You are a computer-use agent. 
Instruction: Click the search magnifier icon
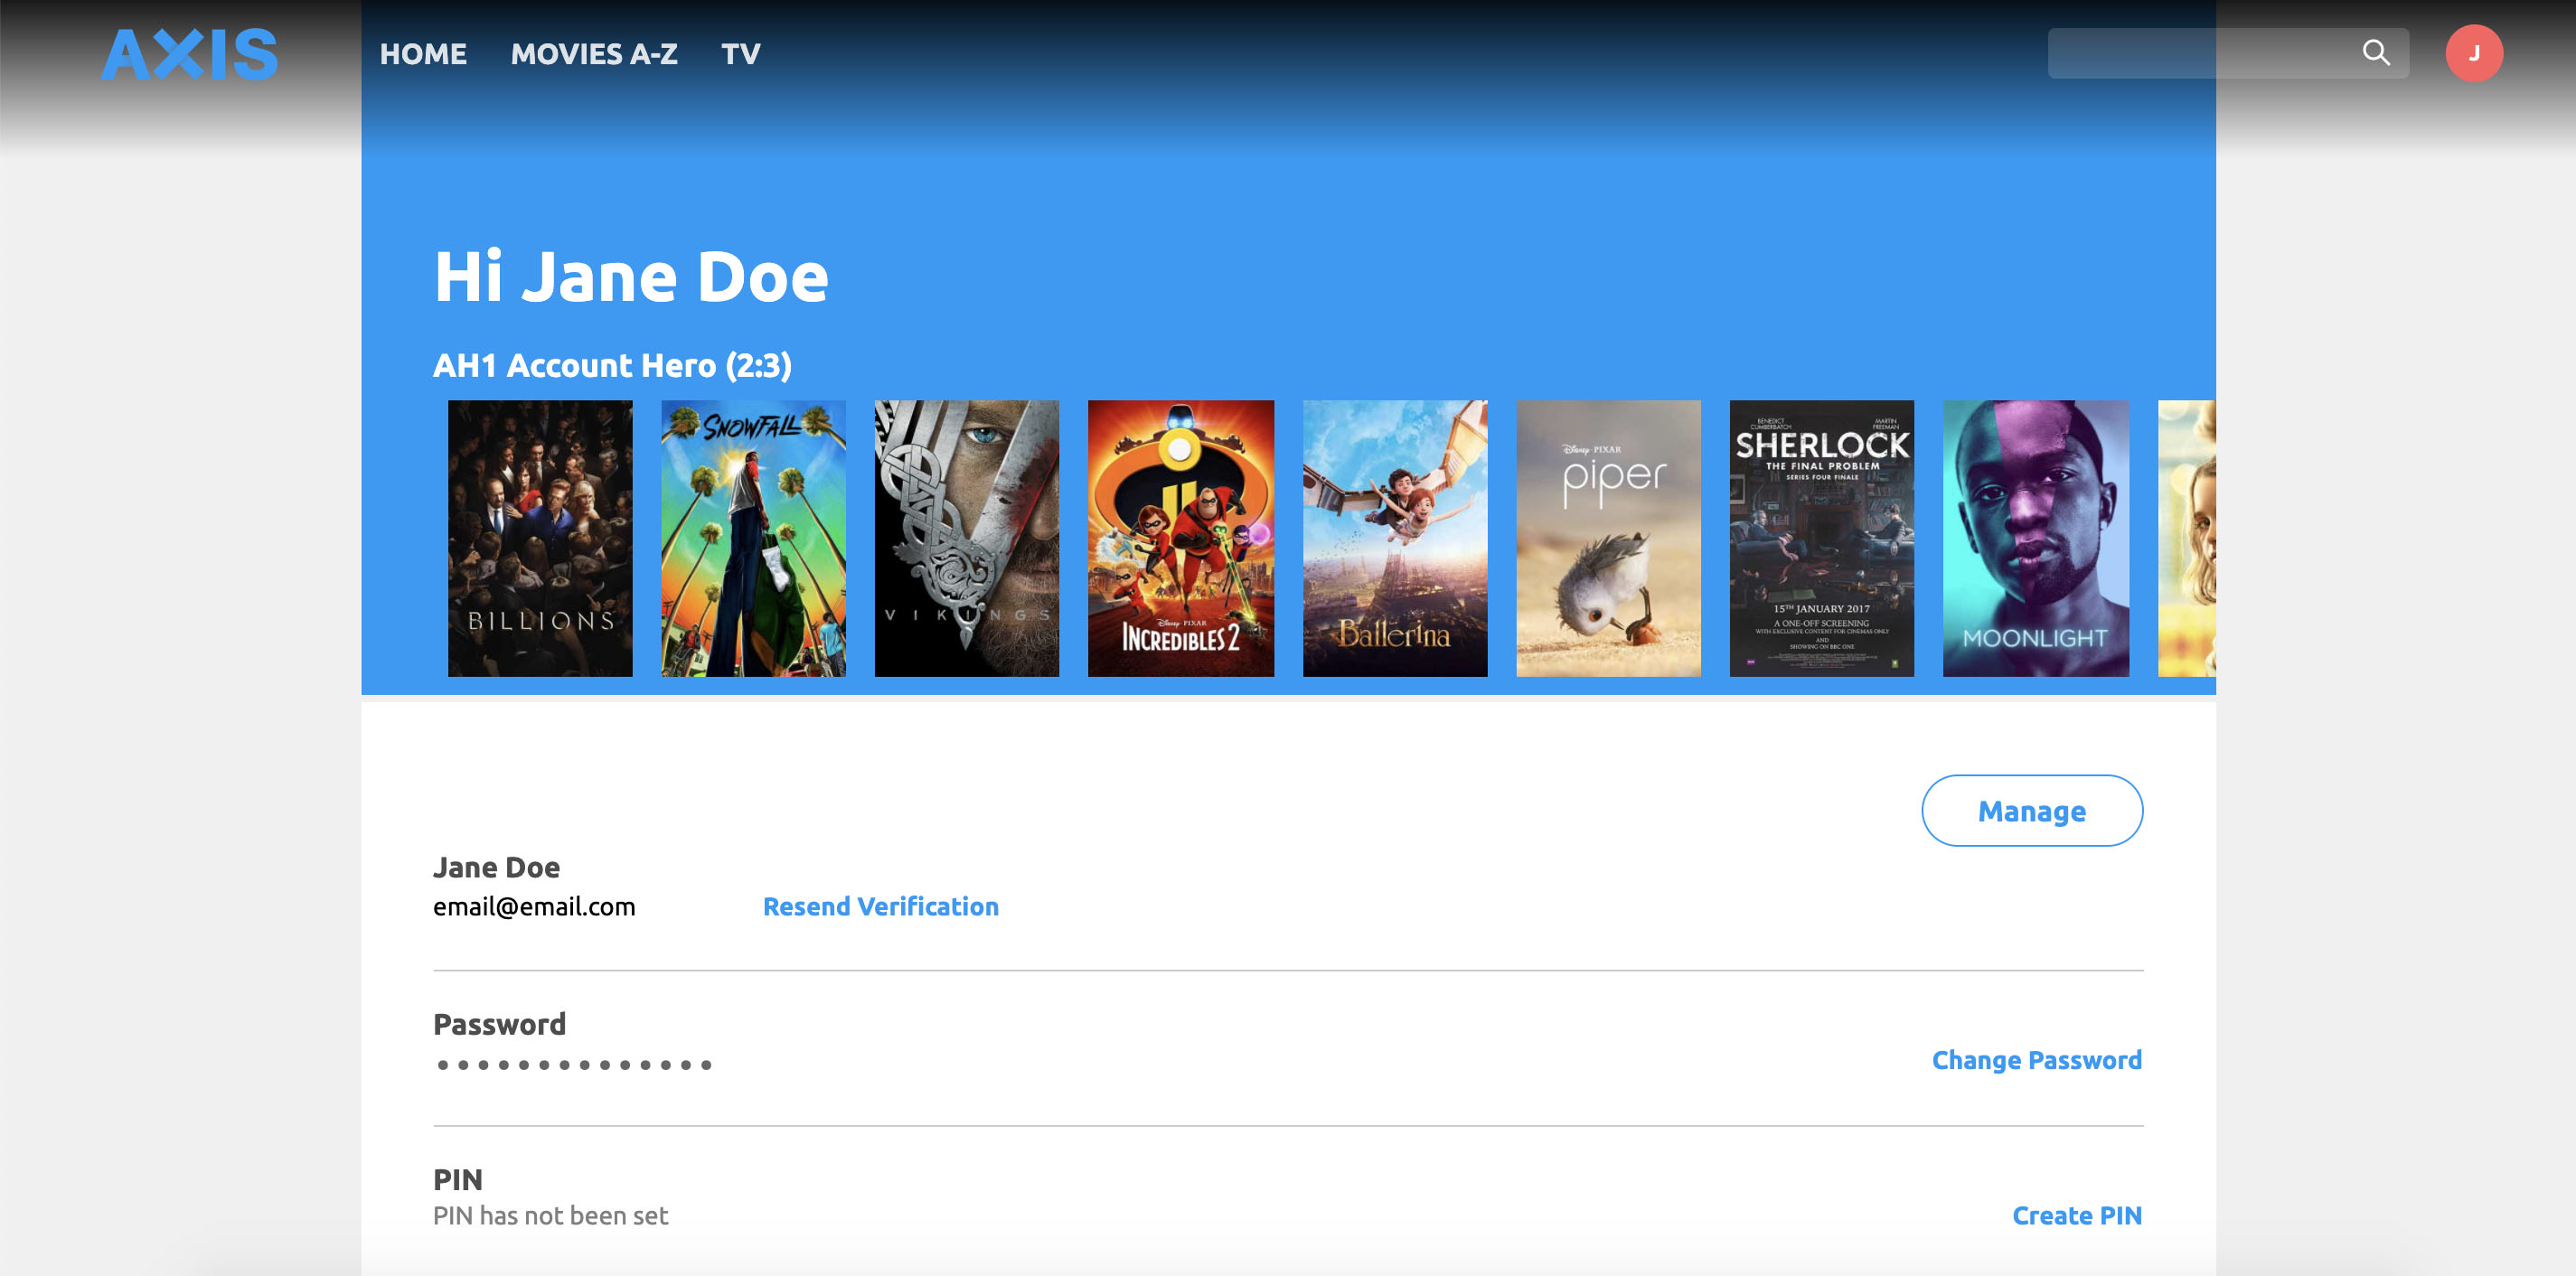[x=2376, y=52]
